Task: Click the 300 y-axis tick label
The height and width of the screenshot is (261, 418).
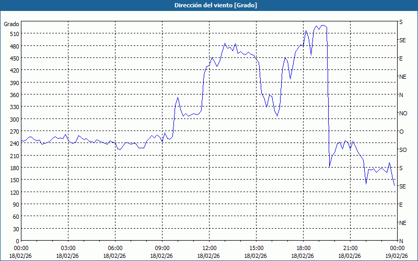Action: [15, 120]
